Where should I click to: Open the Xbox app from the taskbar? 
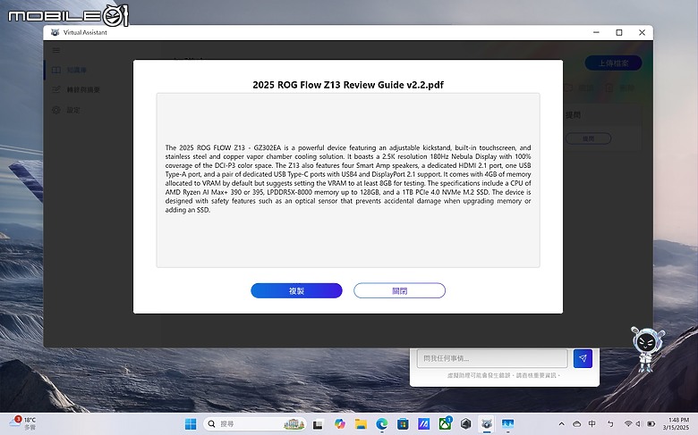(445, 424)
